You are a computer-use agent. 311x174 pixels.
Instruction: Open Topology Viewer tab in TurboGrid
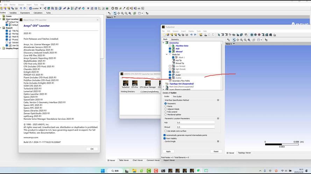tap(244, 153)
